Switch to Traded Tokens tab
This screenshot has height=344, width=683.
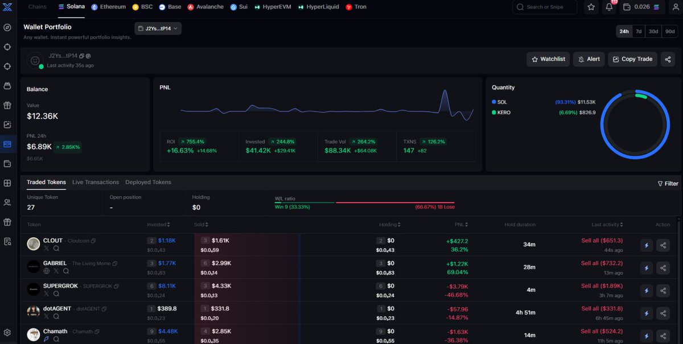pyautogui.click(x=46, y=183)
